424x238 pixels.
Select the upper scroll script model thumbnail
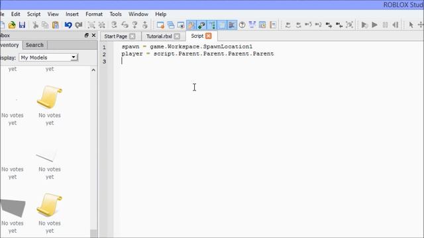(x=50, y=97)
